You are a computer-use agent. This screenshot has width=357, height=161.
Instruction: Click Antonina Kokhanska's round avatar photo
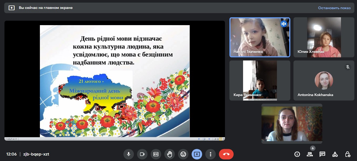point(324,80)
